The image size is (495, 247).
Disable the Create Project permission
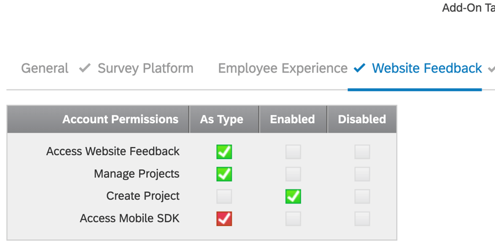[362, 196]
